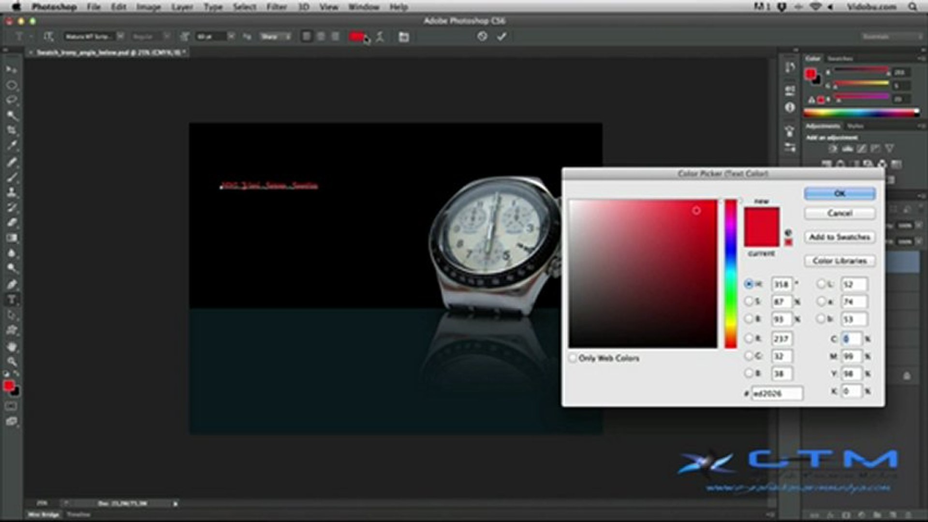Select the Healing Brush tool

[x=12, y=161]
